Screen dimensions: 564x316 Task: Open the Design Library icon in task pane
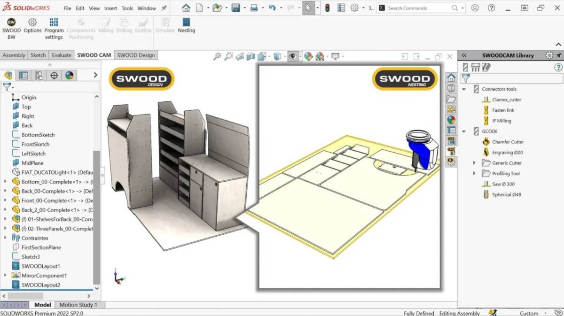coord(451,88)
